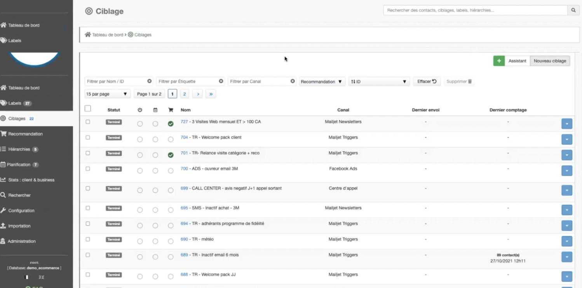Open action dropdown for row 695
The image size is (582, 288).
pyautogui.click(x=567, y=210)
